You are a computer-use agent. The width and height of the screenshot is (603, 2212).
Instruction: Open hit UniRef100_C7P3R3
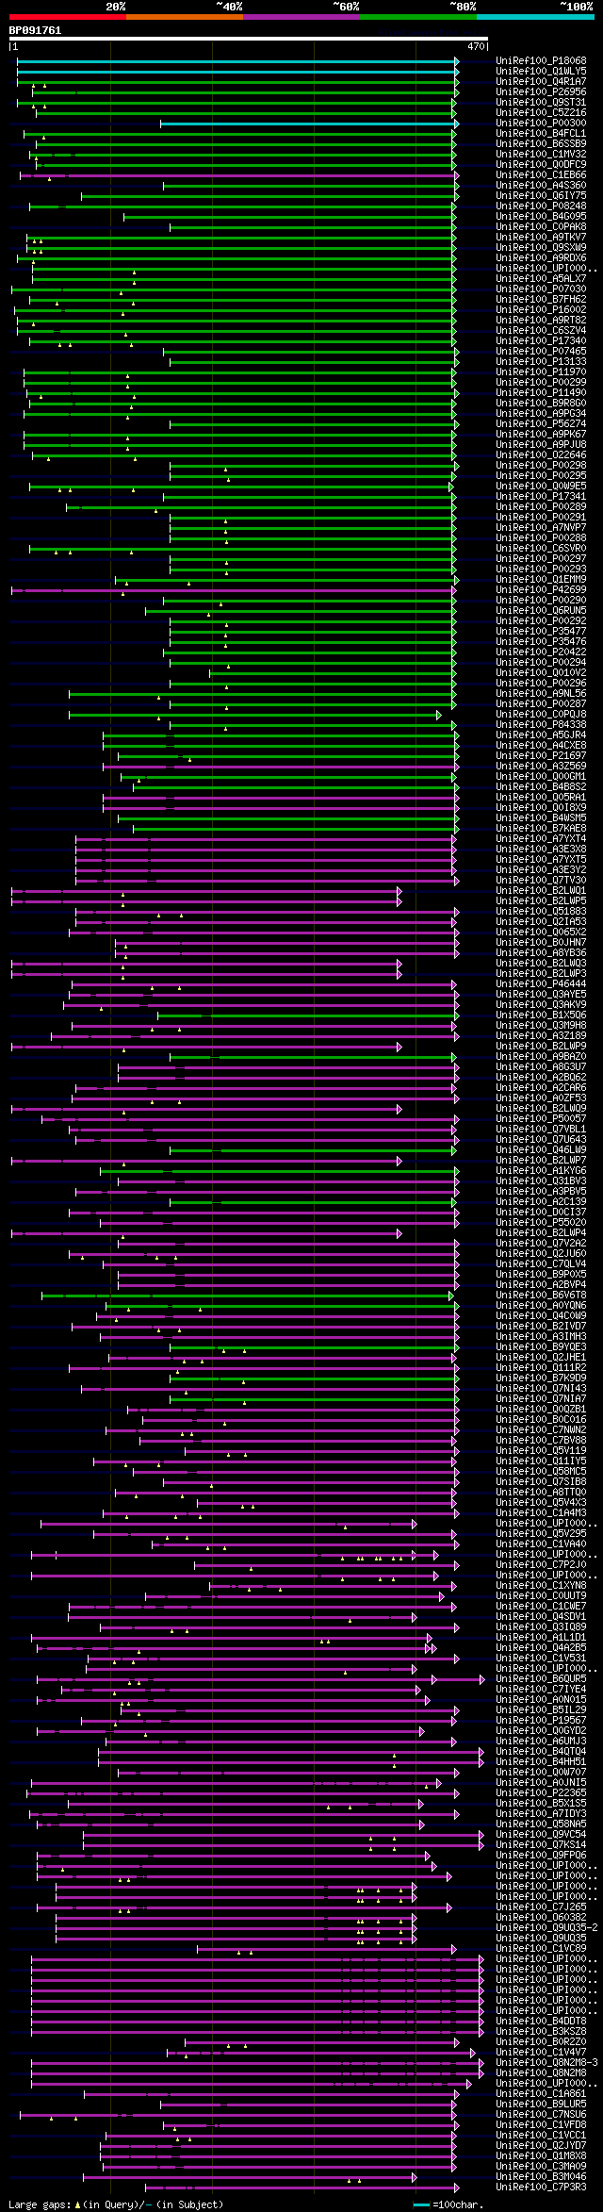coord(541,2187)
